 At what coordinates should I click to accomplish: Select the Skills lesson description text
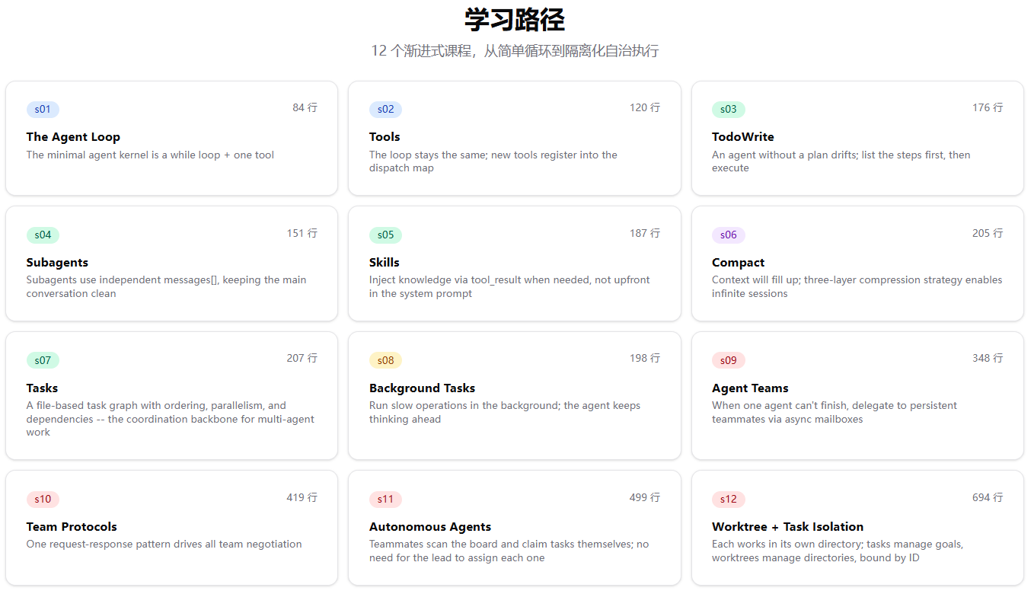tap(509, 287)
